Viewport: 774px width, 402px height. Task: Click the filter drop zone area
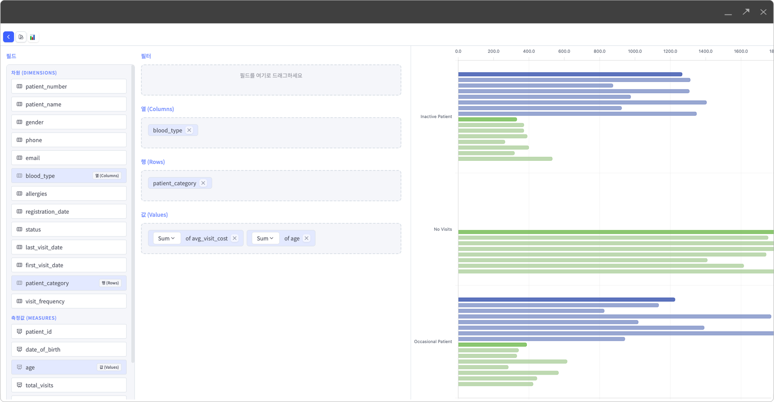pyautogui.click(x=271, y=80)
